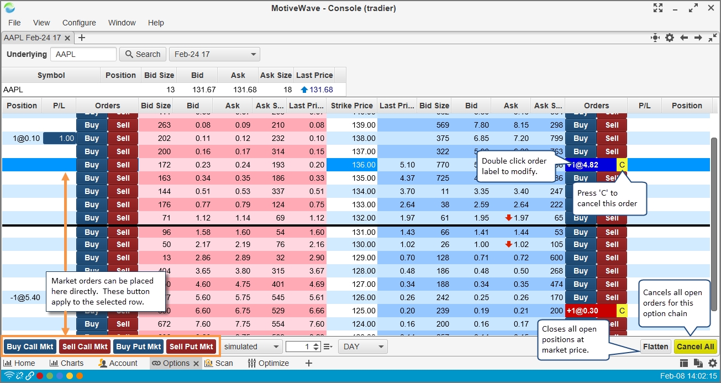The width and height of the screenshot is (721, 383).
Task: Click the Sell Put Mkt button
Action: pos(191,347)
